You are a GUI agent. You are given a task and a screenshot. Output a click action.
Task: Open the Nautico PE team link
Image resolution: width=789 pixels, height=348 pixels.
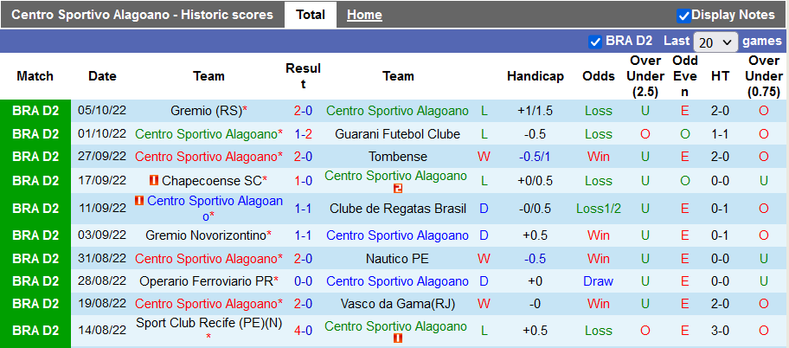397,258
